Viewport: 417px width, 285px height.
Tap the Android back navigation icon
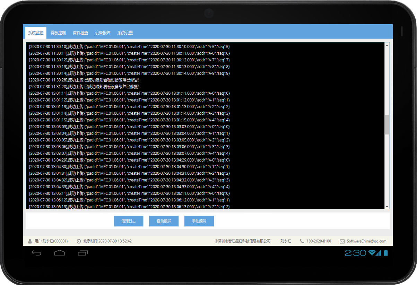tap(36, 253)
